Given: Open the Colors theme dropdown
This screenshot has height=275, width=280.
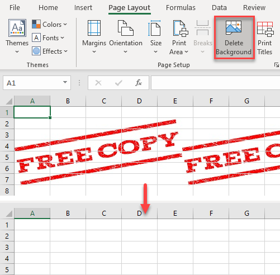Looking at the screenshot, I should (49, 25).
